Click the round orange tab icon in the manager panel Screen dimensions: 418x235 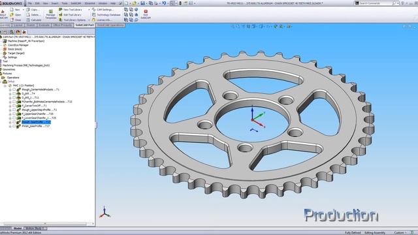[18, 32]
